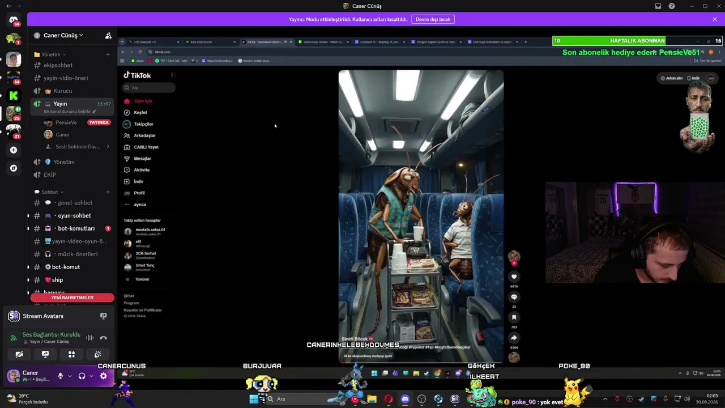Open Discord inbox icon in title bar
The width and height of the screenshot is (725, 408).
tap(658, 6)
